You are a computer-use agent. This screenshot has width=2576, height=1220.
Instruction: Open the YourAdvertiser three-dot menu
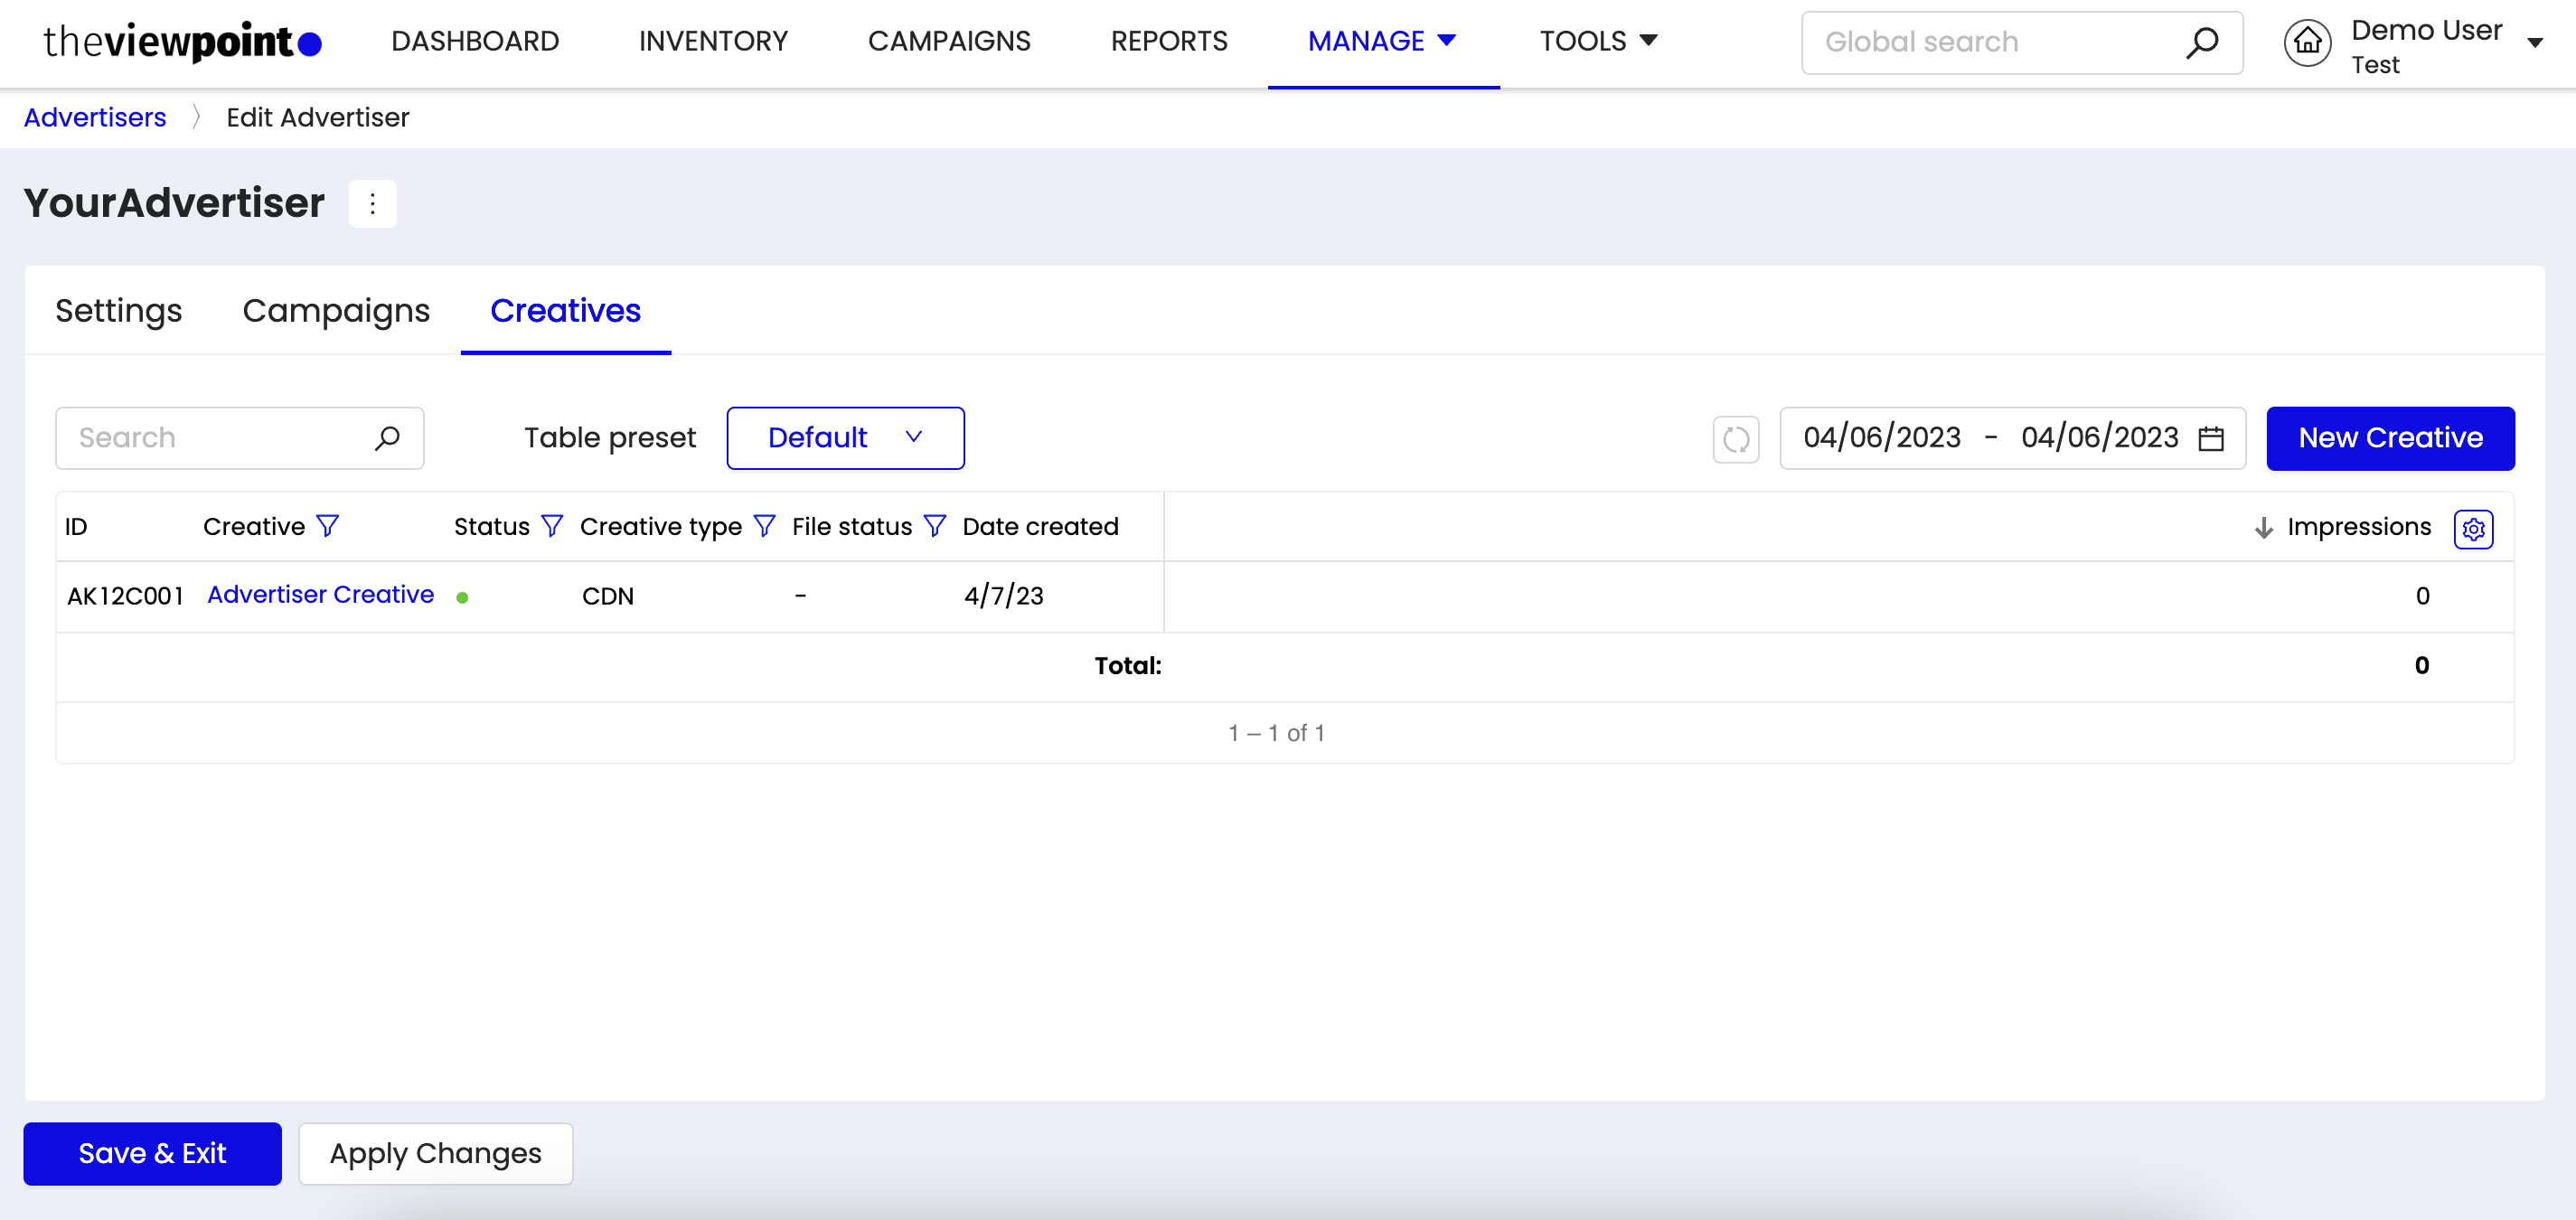(x=372, y=204)
